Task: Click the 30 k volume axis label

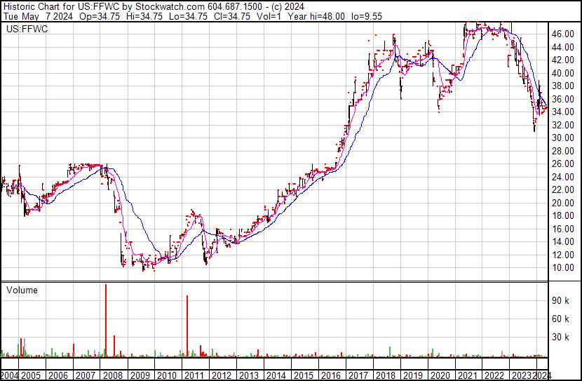Action: coord(561,337)
